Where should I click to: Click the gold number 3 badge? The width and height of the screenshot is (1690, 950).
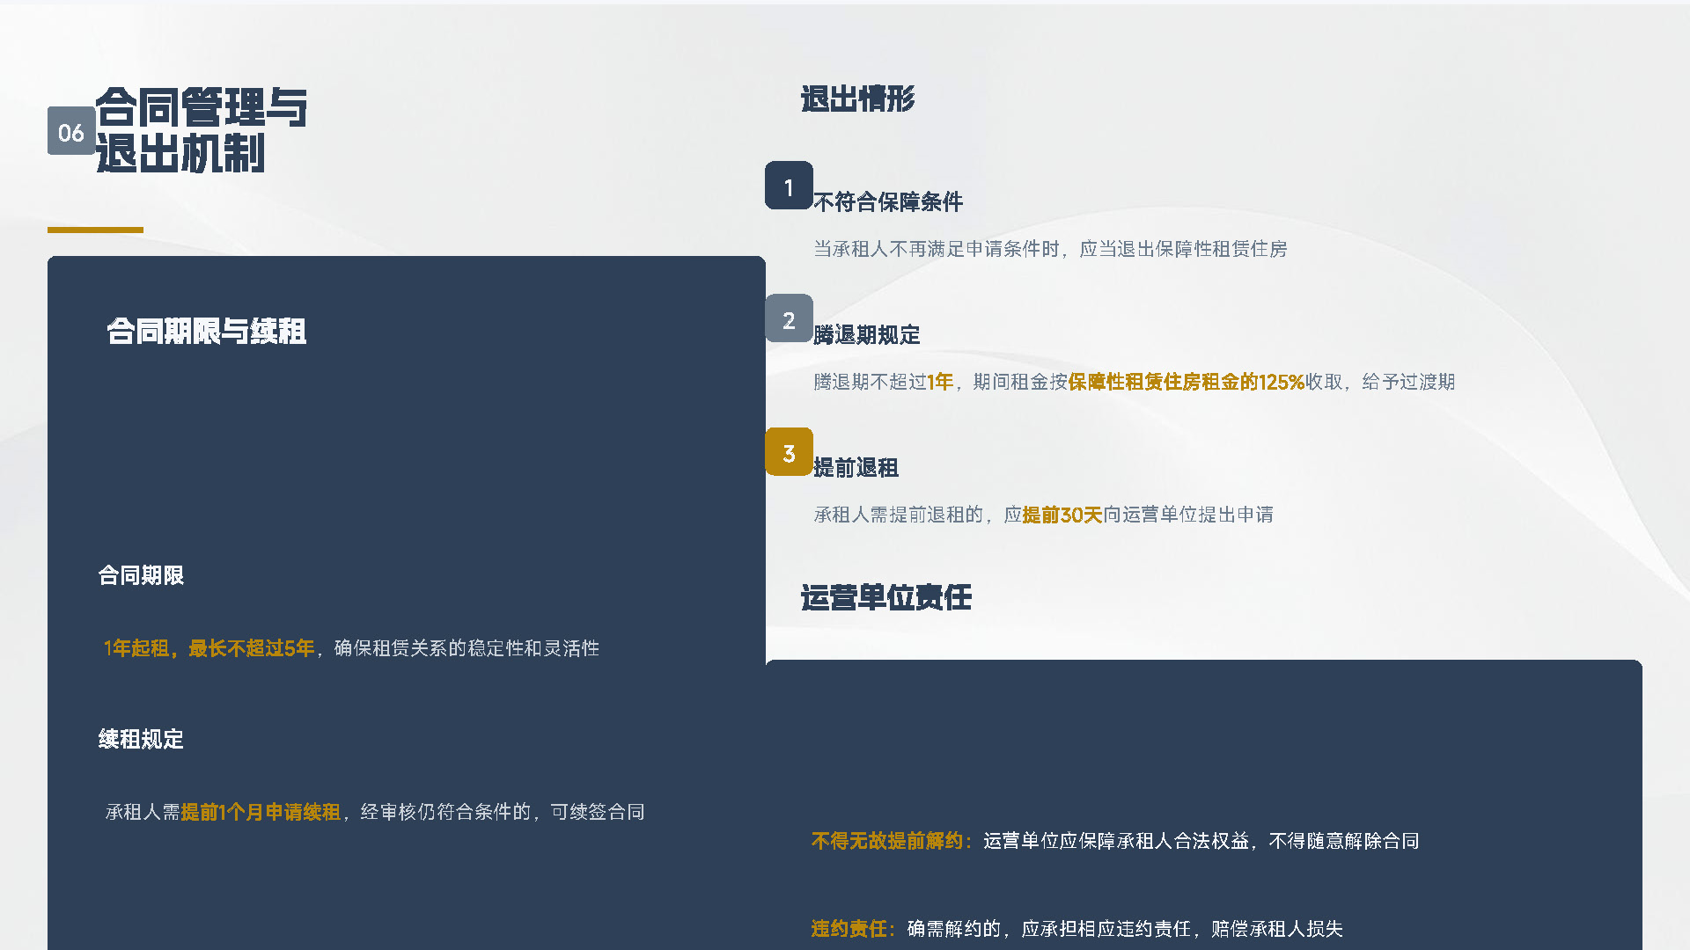tap(789, 452)
